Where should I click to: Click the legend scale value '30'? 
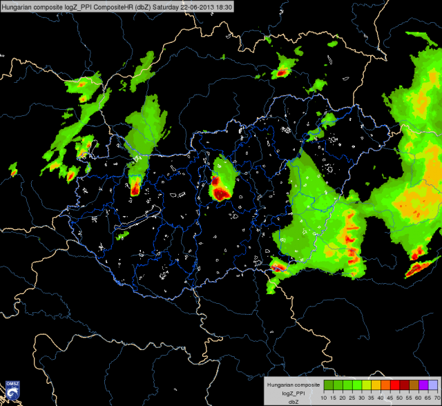pyautogui.click(x=362, y=398)
